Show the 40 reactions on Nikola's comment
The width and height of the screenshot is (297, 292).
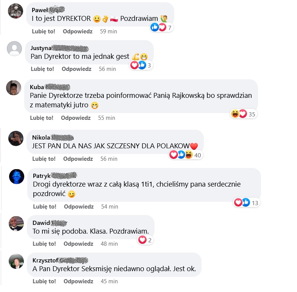pyautogui.click(x=186, y=155)
